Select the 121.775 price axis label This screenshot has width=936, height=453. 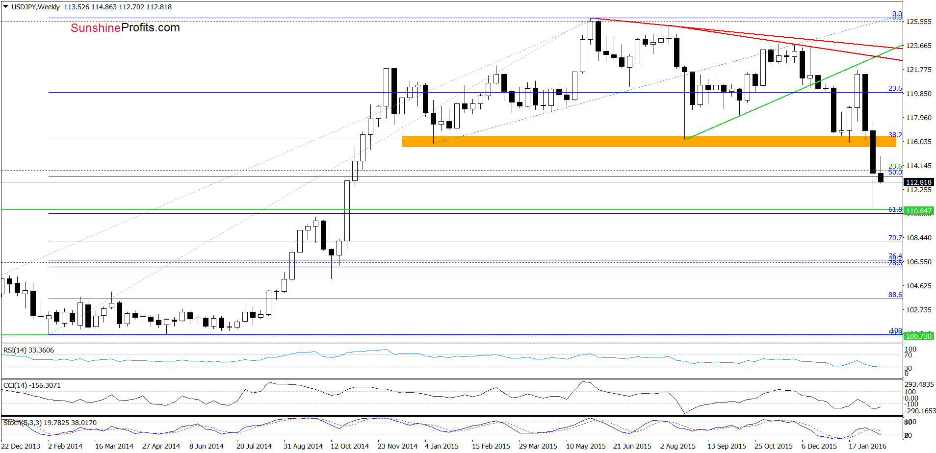point(918,70)
